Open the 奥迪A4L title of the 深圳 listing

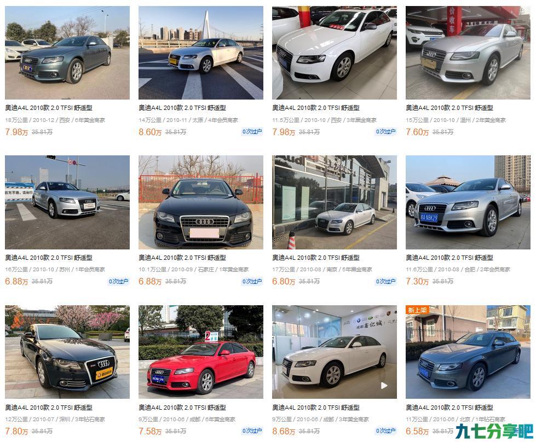(x=49, y=407)
